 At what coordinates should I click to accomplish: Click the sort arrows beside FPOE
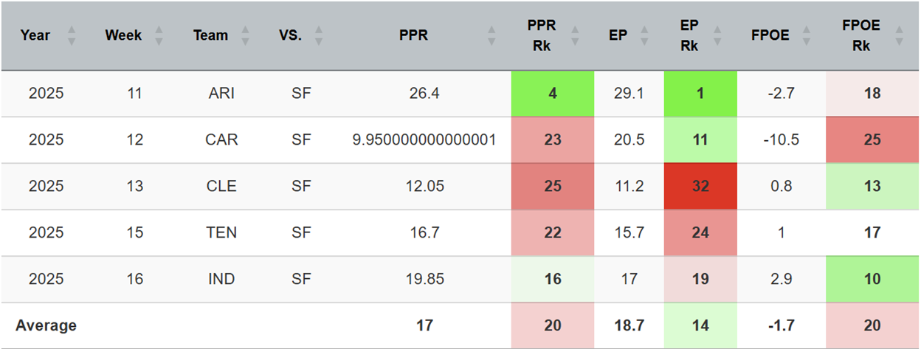pos(808,35)
